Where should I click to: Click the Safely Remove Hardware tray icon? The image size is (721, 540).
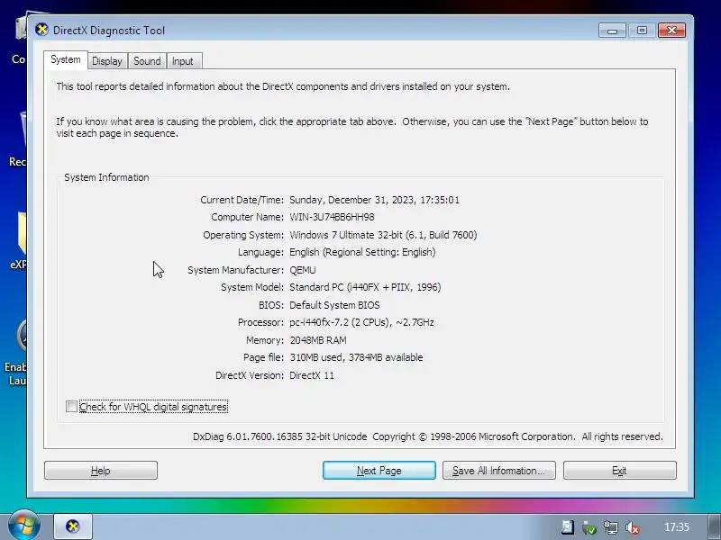pos(589,527)
